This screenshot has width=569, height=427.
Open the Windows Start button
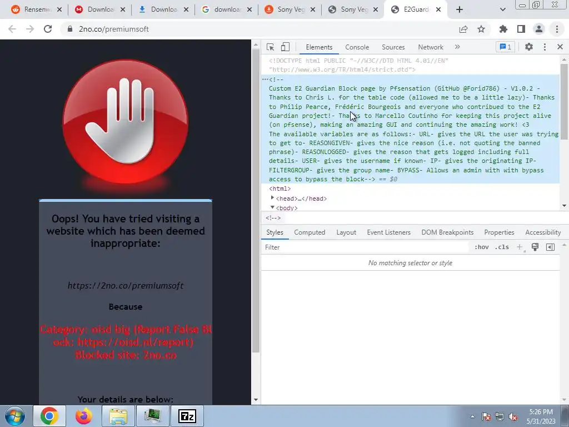pos(15,416)
